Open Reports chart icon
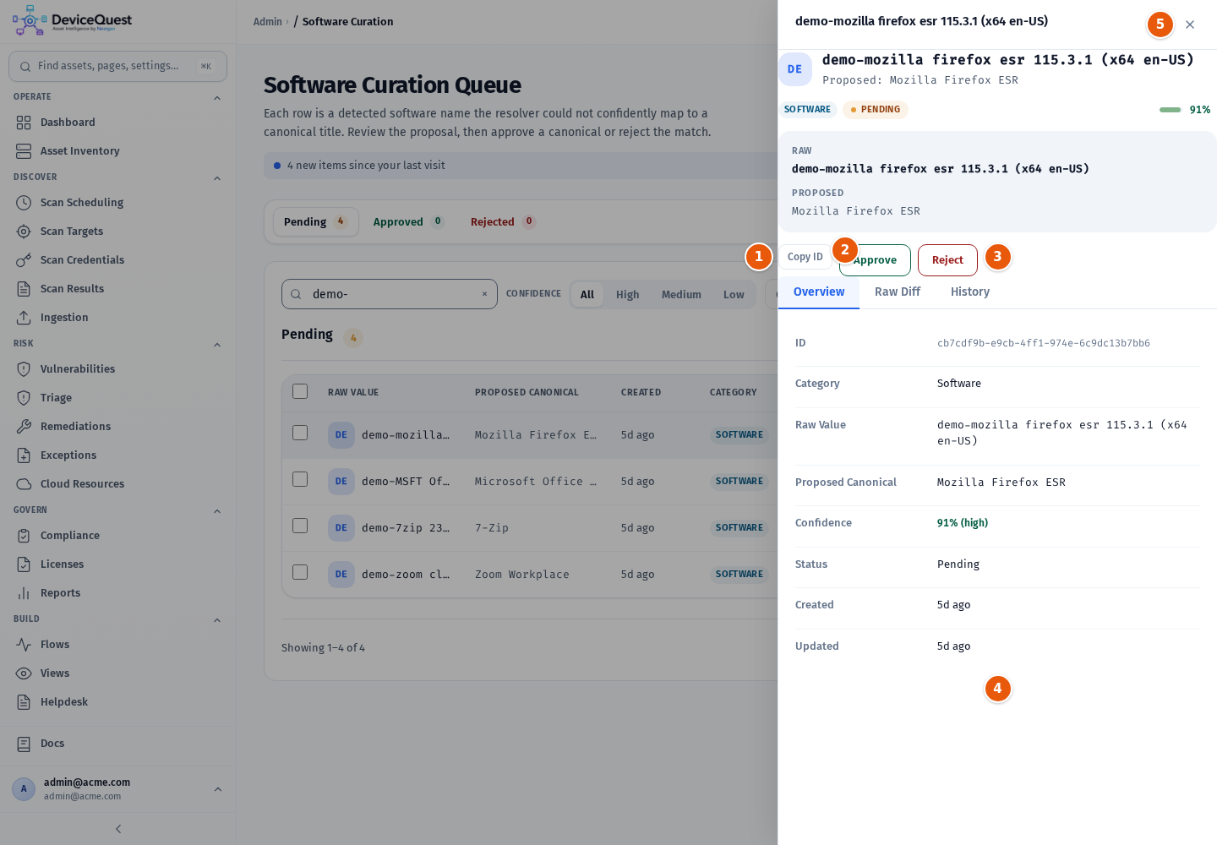Image resolution: width=1217 pixels, height=845 pixels. [x=24, y=593]
